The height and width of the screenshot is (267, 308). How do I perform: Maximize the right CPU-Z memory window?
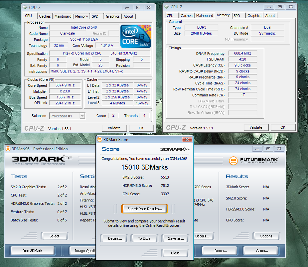click(x=280, y=7)
